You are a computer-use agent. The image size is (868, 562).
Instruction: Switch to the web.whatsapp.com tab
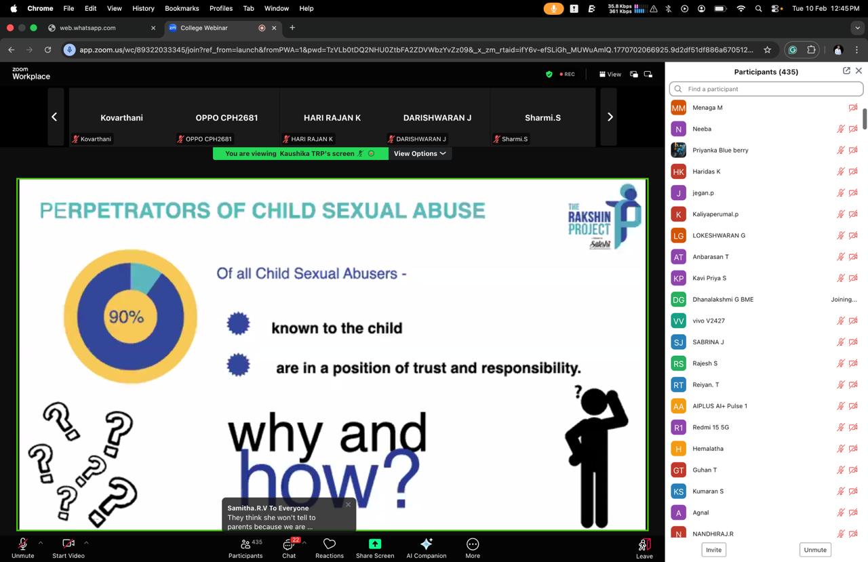(87, 28)
